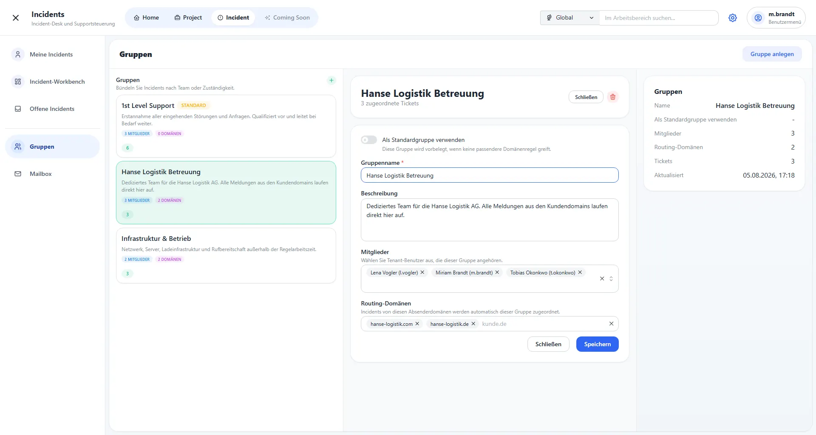Click the Meine Incidents person icon
Screen dimensions: 816x435
tap(18, 54)
